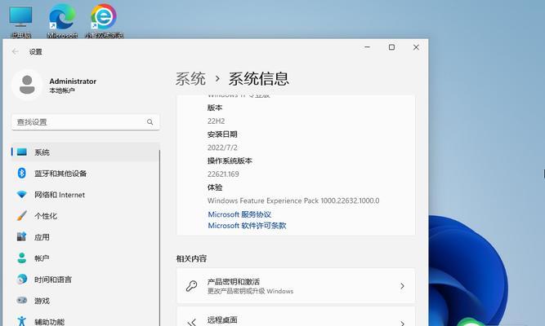This screenshot has width=545, height=326.
Task: Click 系统 in the breadcrumb header
Action: pos(190,79)
